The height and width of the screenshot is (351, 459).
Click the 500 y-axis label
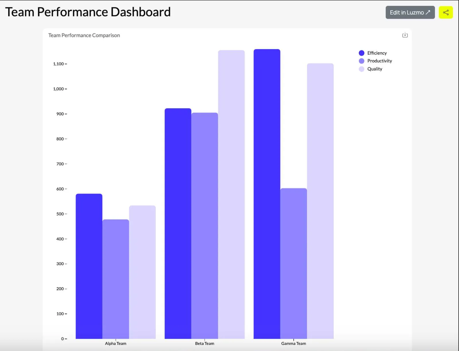[60, 214]
